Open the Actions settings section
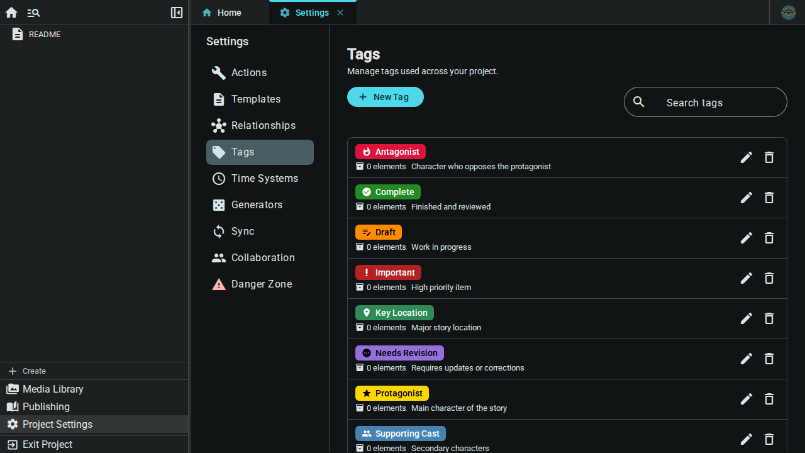Screen dimensions: 805x453 pyautogui.click(x=260, y=73)
